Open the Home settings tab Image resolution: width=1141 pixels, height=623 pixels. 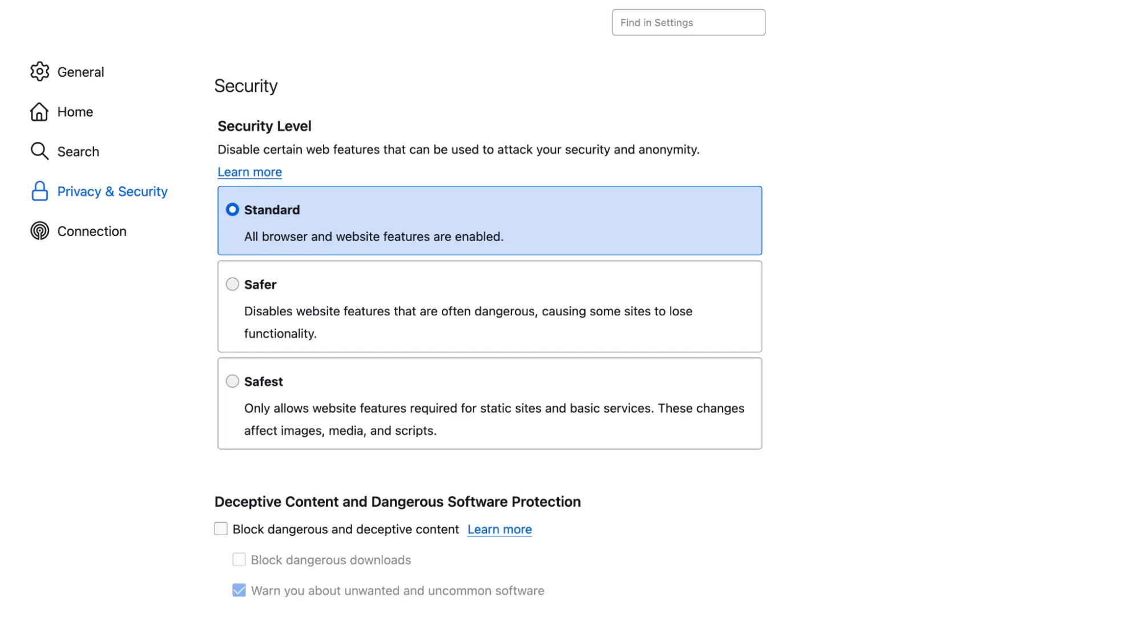[x=75, y=112]
